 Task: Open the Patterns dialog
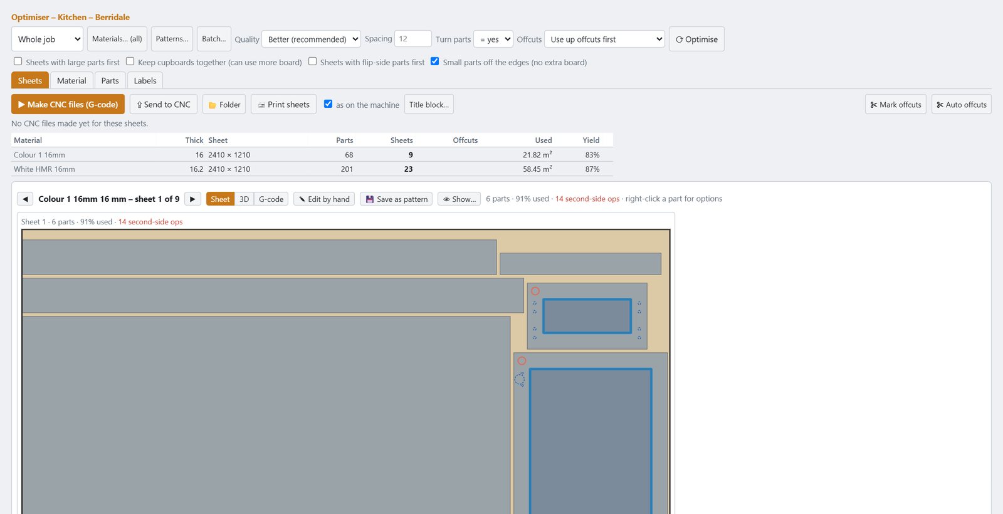(172, 39)
